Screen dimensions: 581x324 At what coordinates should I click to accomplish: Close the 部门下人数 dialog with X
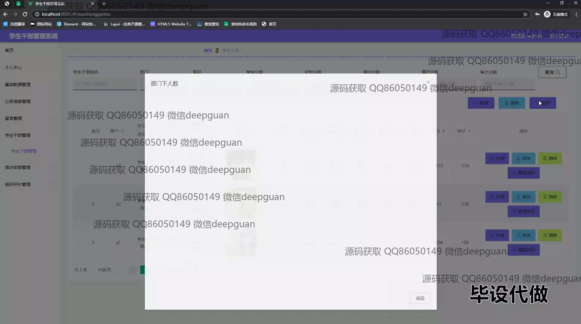(x=428, y=82)
